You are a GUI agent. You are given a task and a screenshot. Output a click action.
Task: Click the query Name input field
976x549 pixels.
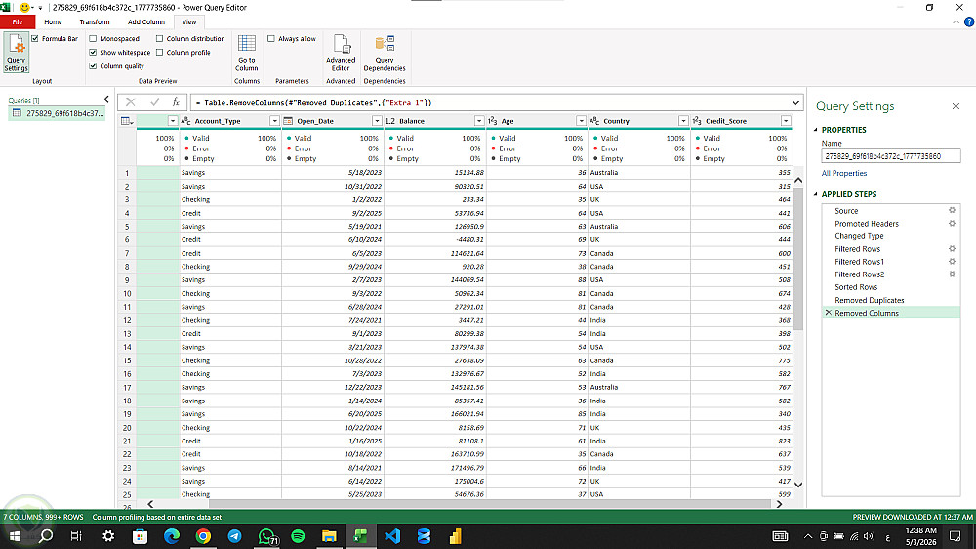click(x=891, y=156)
